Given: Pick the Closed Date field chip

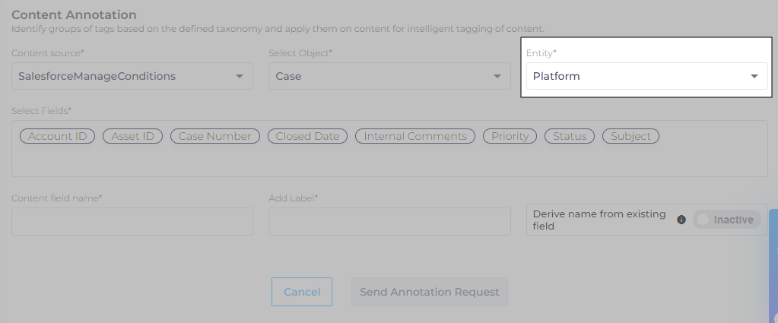Looking at the screenshot, I should (307, 136).
